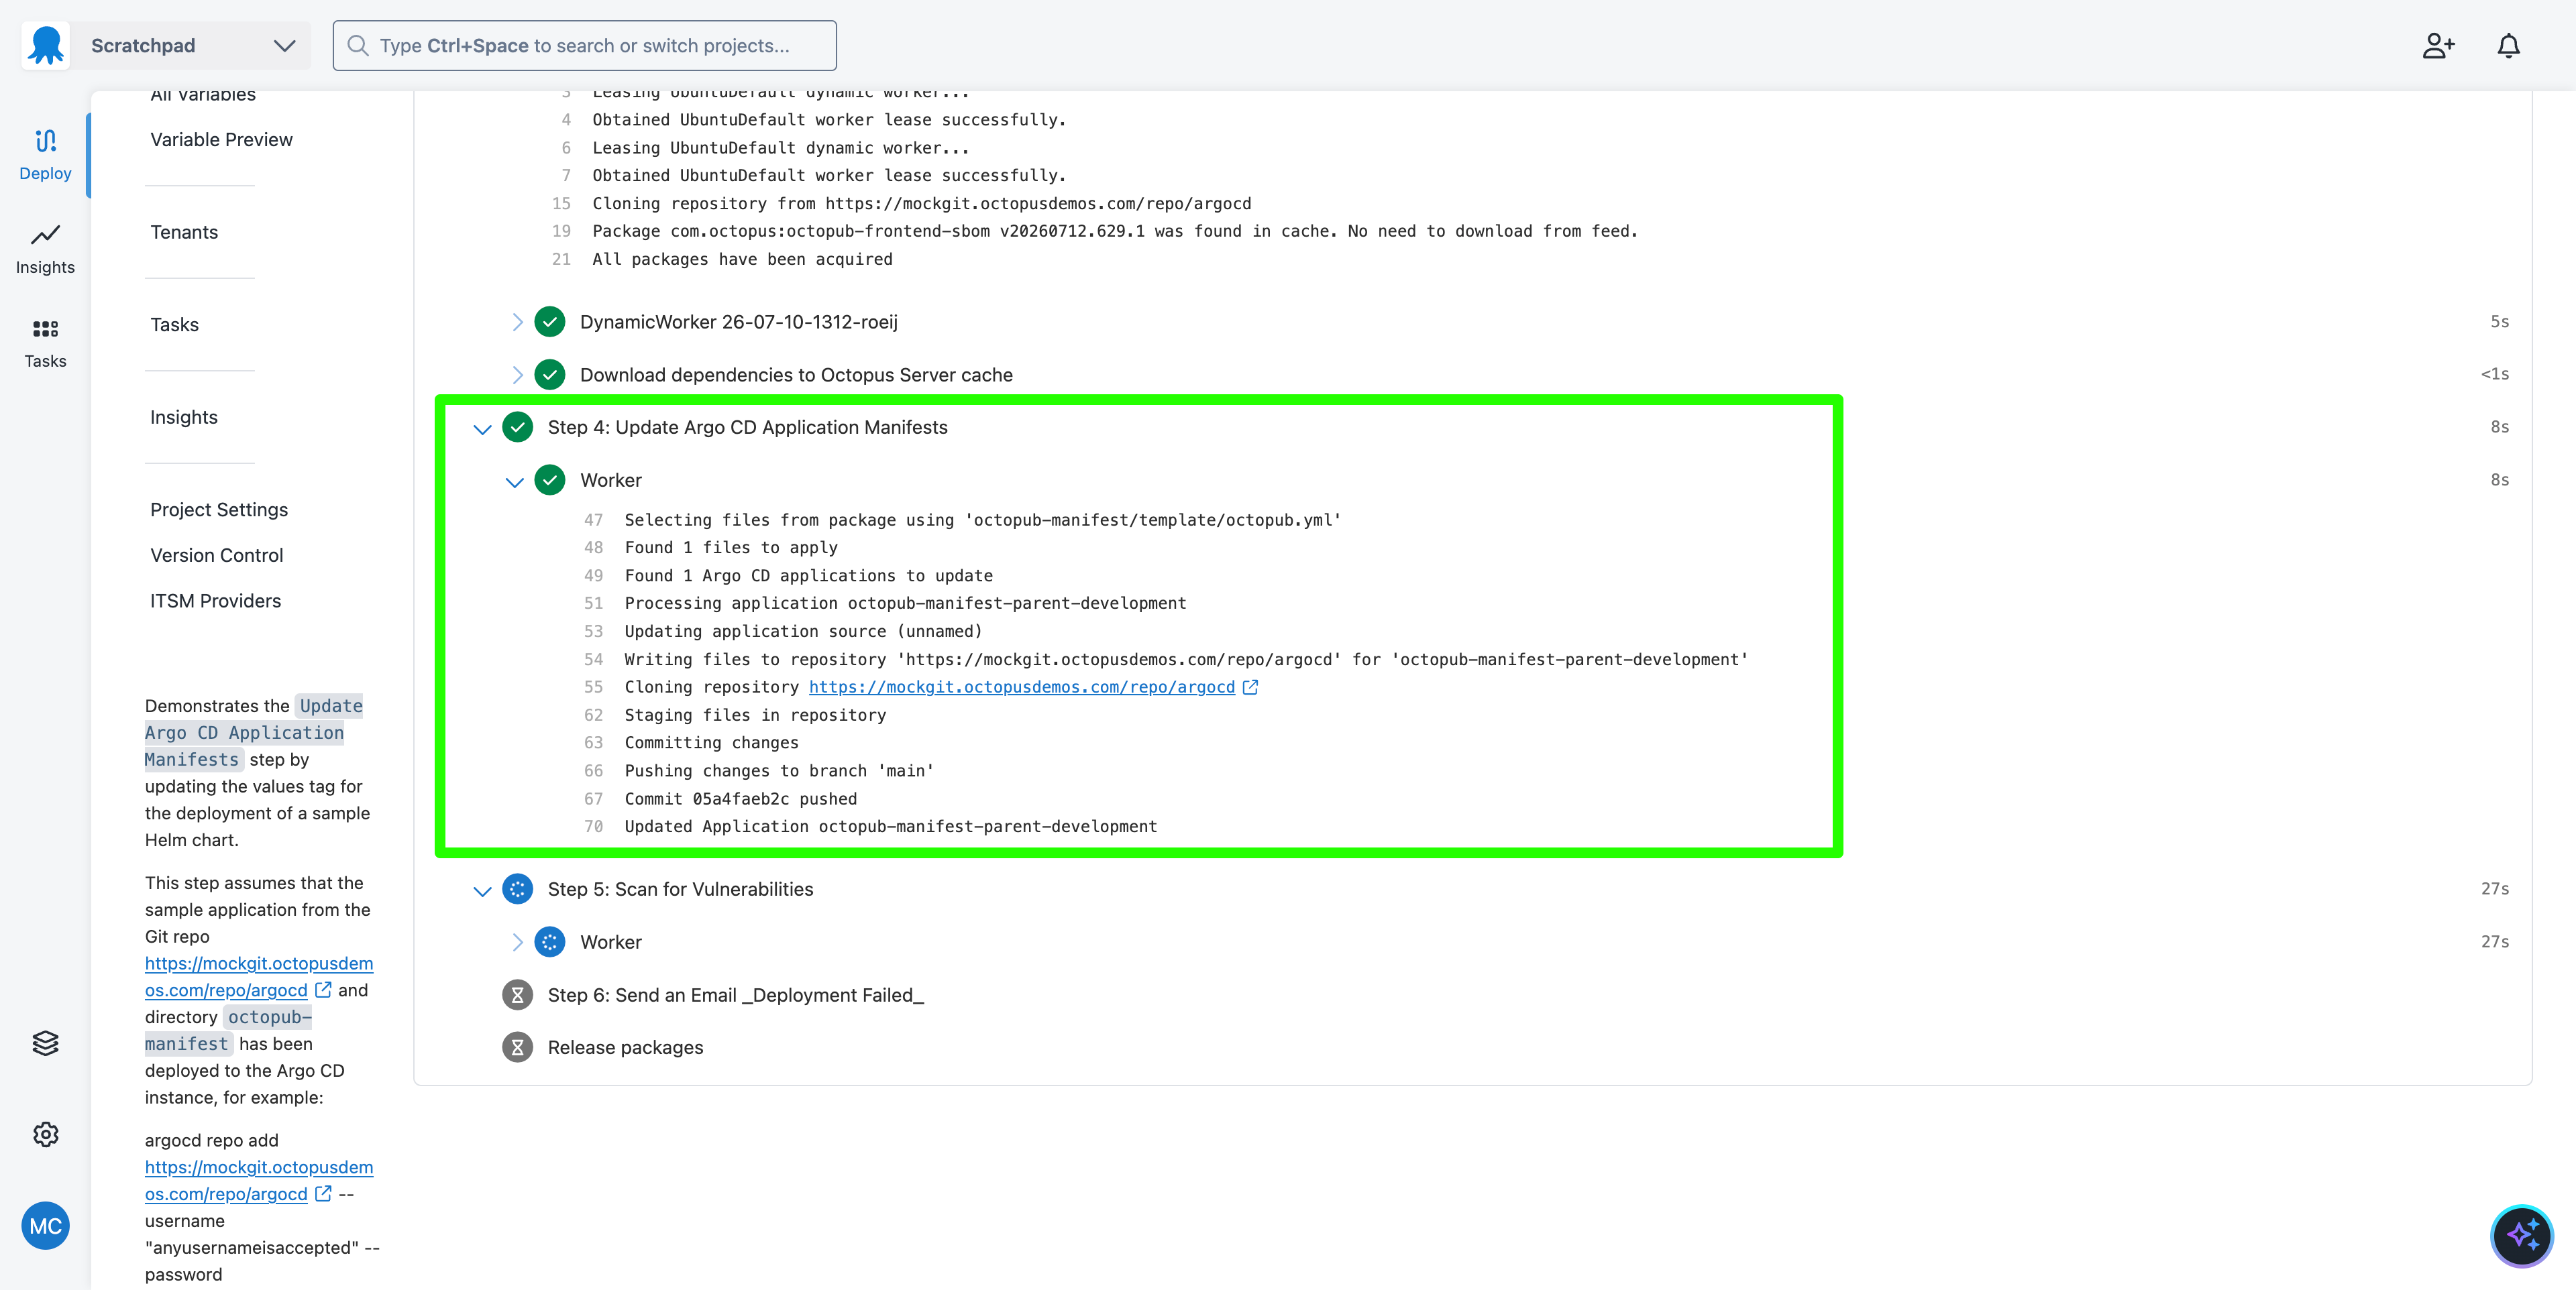Click log line about octopub-frontend-sbom package cache

click(x=1114, y=232)
